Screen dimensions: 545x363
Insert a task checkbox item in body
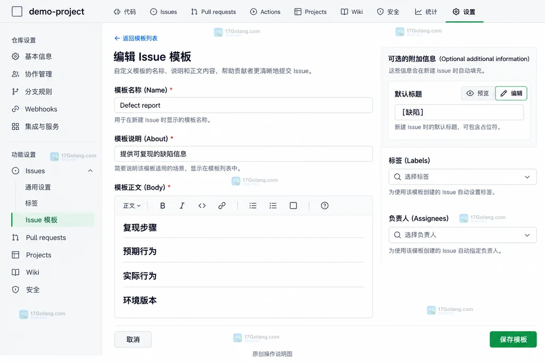[293, 206]
